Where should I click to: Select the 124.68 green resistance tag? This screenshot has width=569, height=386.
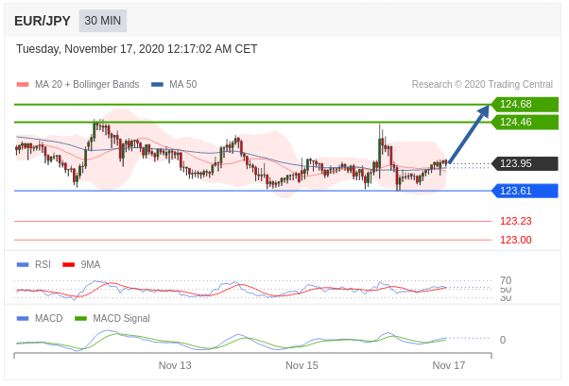point(525,104)
